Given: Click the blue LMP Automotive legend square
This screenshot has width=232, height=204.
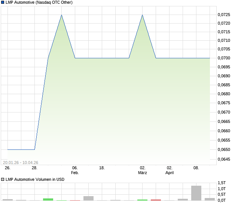Looking at the screenshot, I should click(x=3, y=2).
